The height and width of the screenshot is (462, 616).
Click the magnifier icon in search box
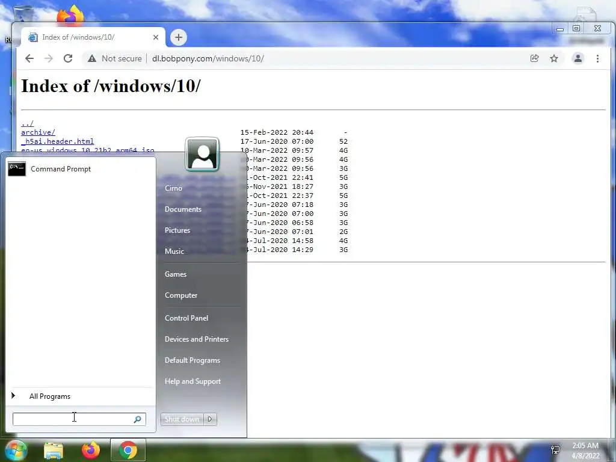click(x=138, y=419)
